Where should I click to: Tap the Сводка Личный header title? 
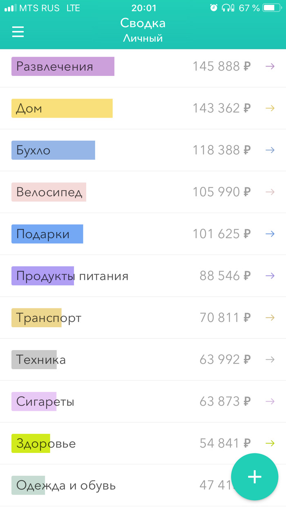(143, 30)
